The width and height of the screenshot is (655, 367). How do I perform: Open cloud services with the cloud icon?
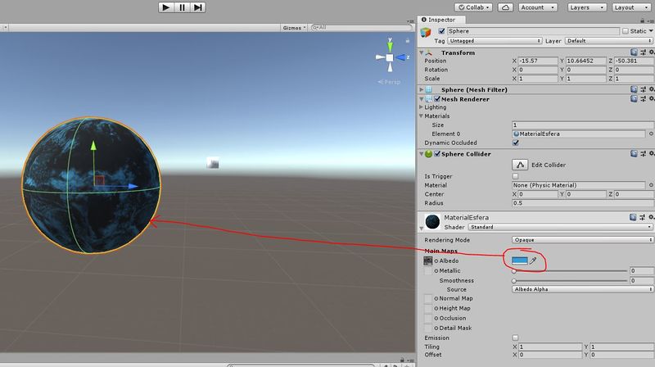[x=505, y=7]
